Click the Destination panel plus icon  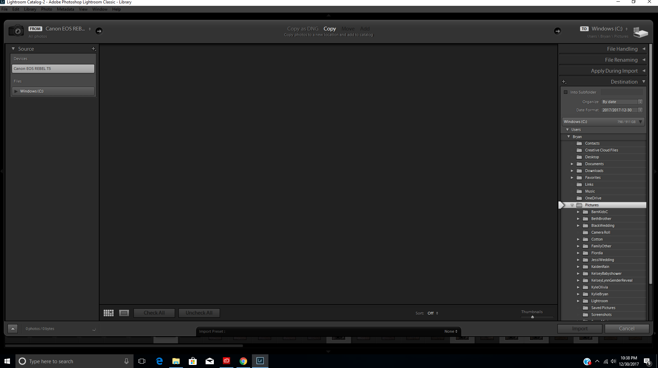point(564,82)
